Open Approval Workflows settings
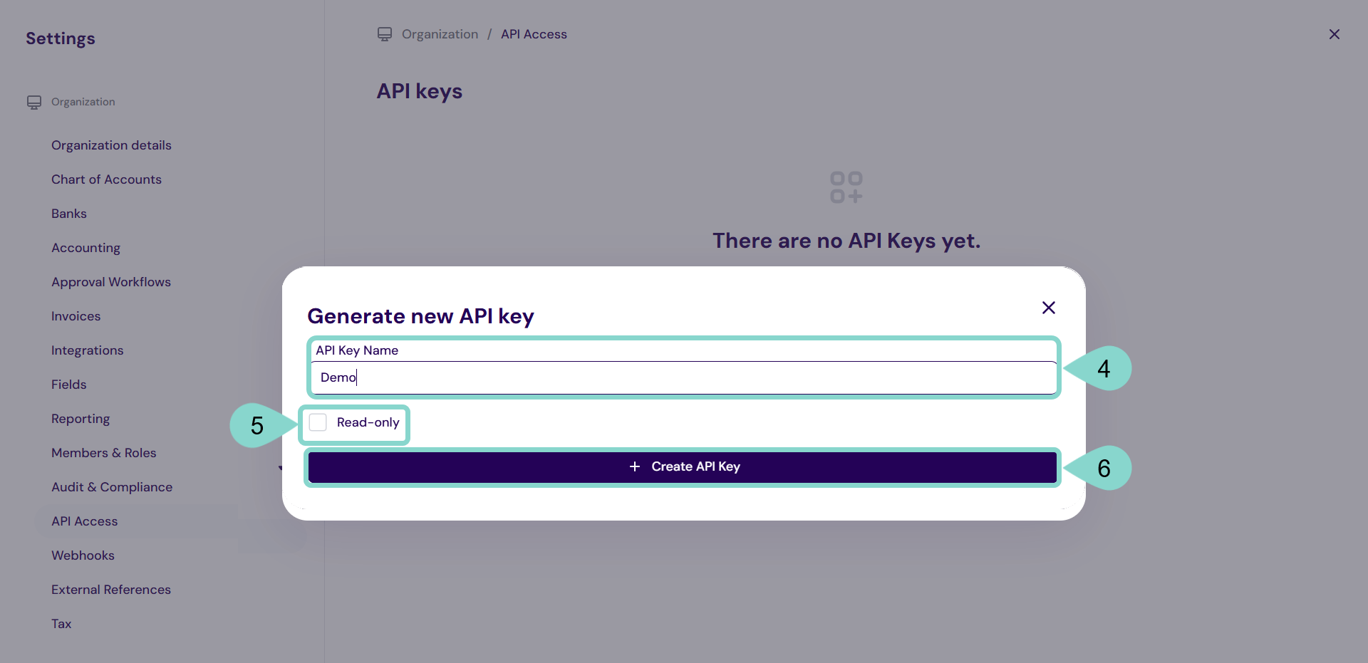This screenshot has width=1368, height=663. pyautogui.click(x=111, y=282)
